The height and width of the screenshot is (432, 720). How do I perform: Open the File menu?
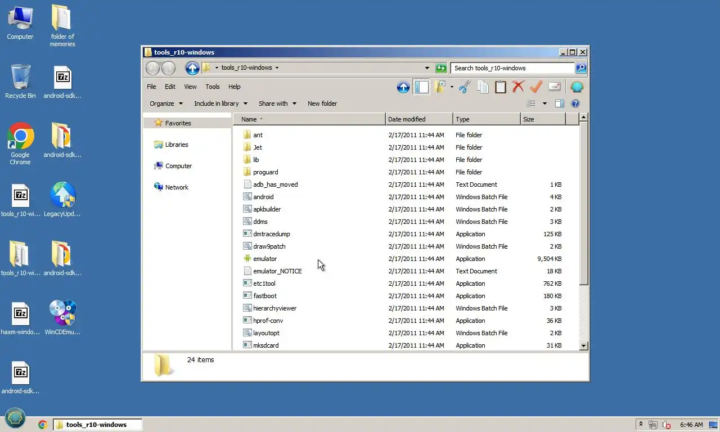click(151, 87)
